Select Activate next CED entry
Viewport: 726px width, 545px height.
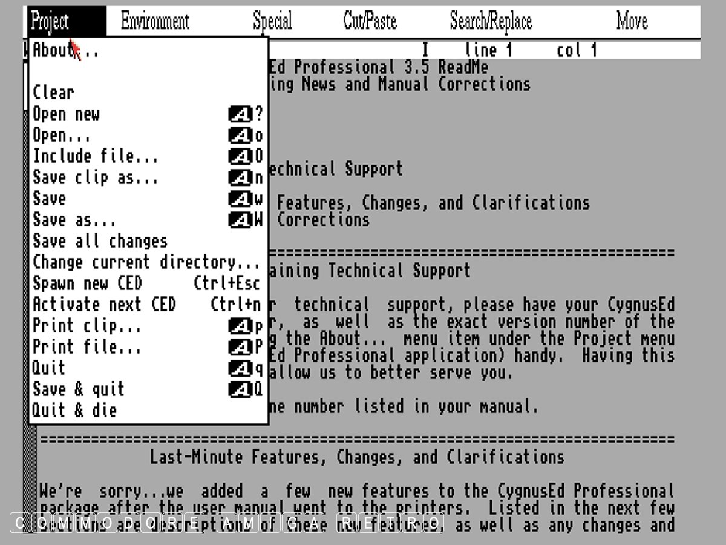tap(148, 305)
